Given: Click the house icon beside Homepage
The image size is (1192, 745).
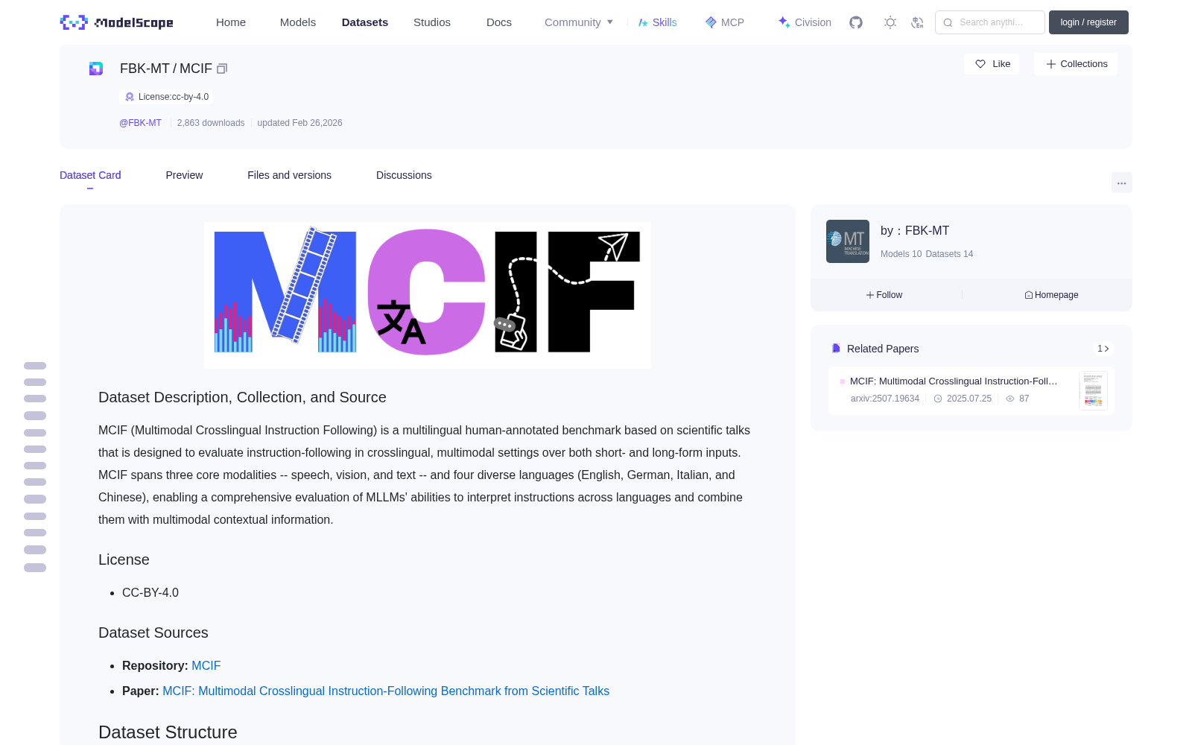Looking at the screenshot, I should point(1029,295).
